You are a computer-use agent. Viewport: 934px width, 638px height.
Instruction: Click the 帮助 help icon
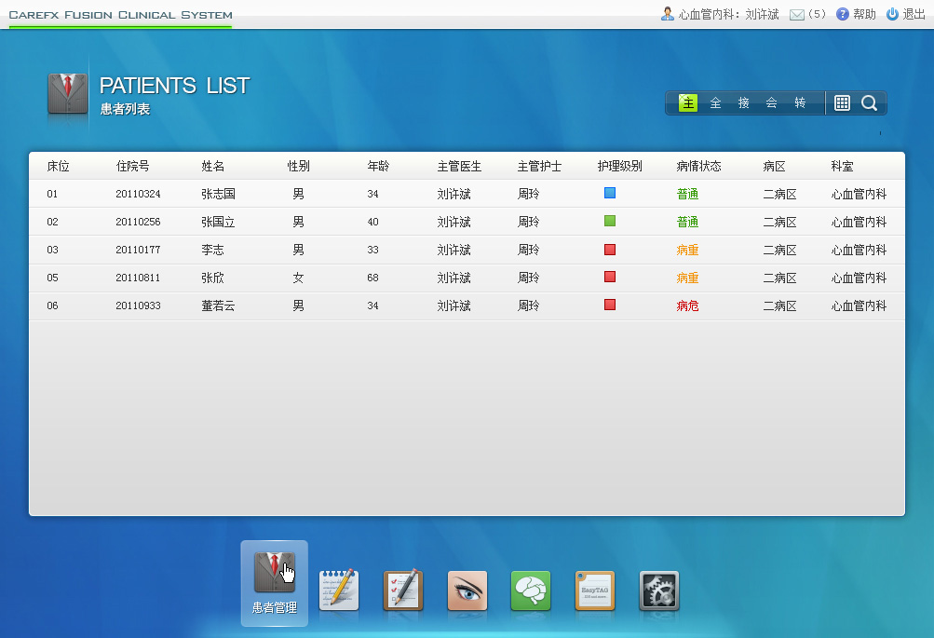point(842,14)
